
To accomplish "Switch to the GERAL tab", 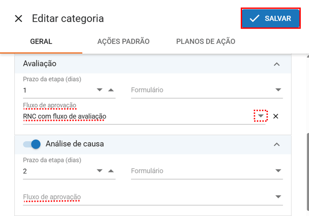I will [x=41, y=42].
